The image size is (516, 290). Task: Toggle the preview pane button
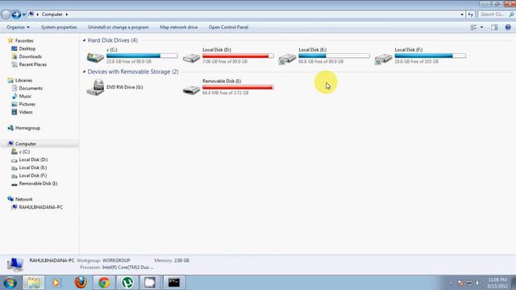(x=494, y=27)
